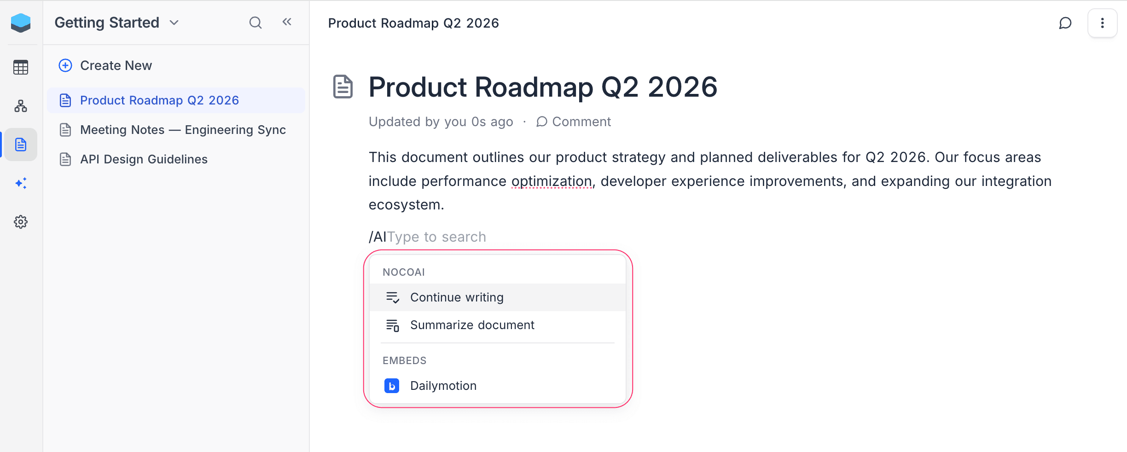The height and width of the screenshot is (452, 1127).
Task: Open the workflow hierarchy sidebar icon
Action: click(21, 106)
